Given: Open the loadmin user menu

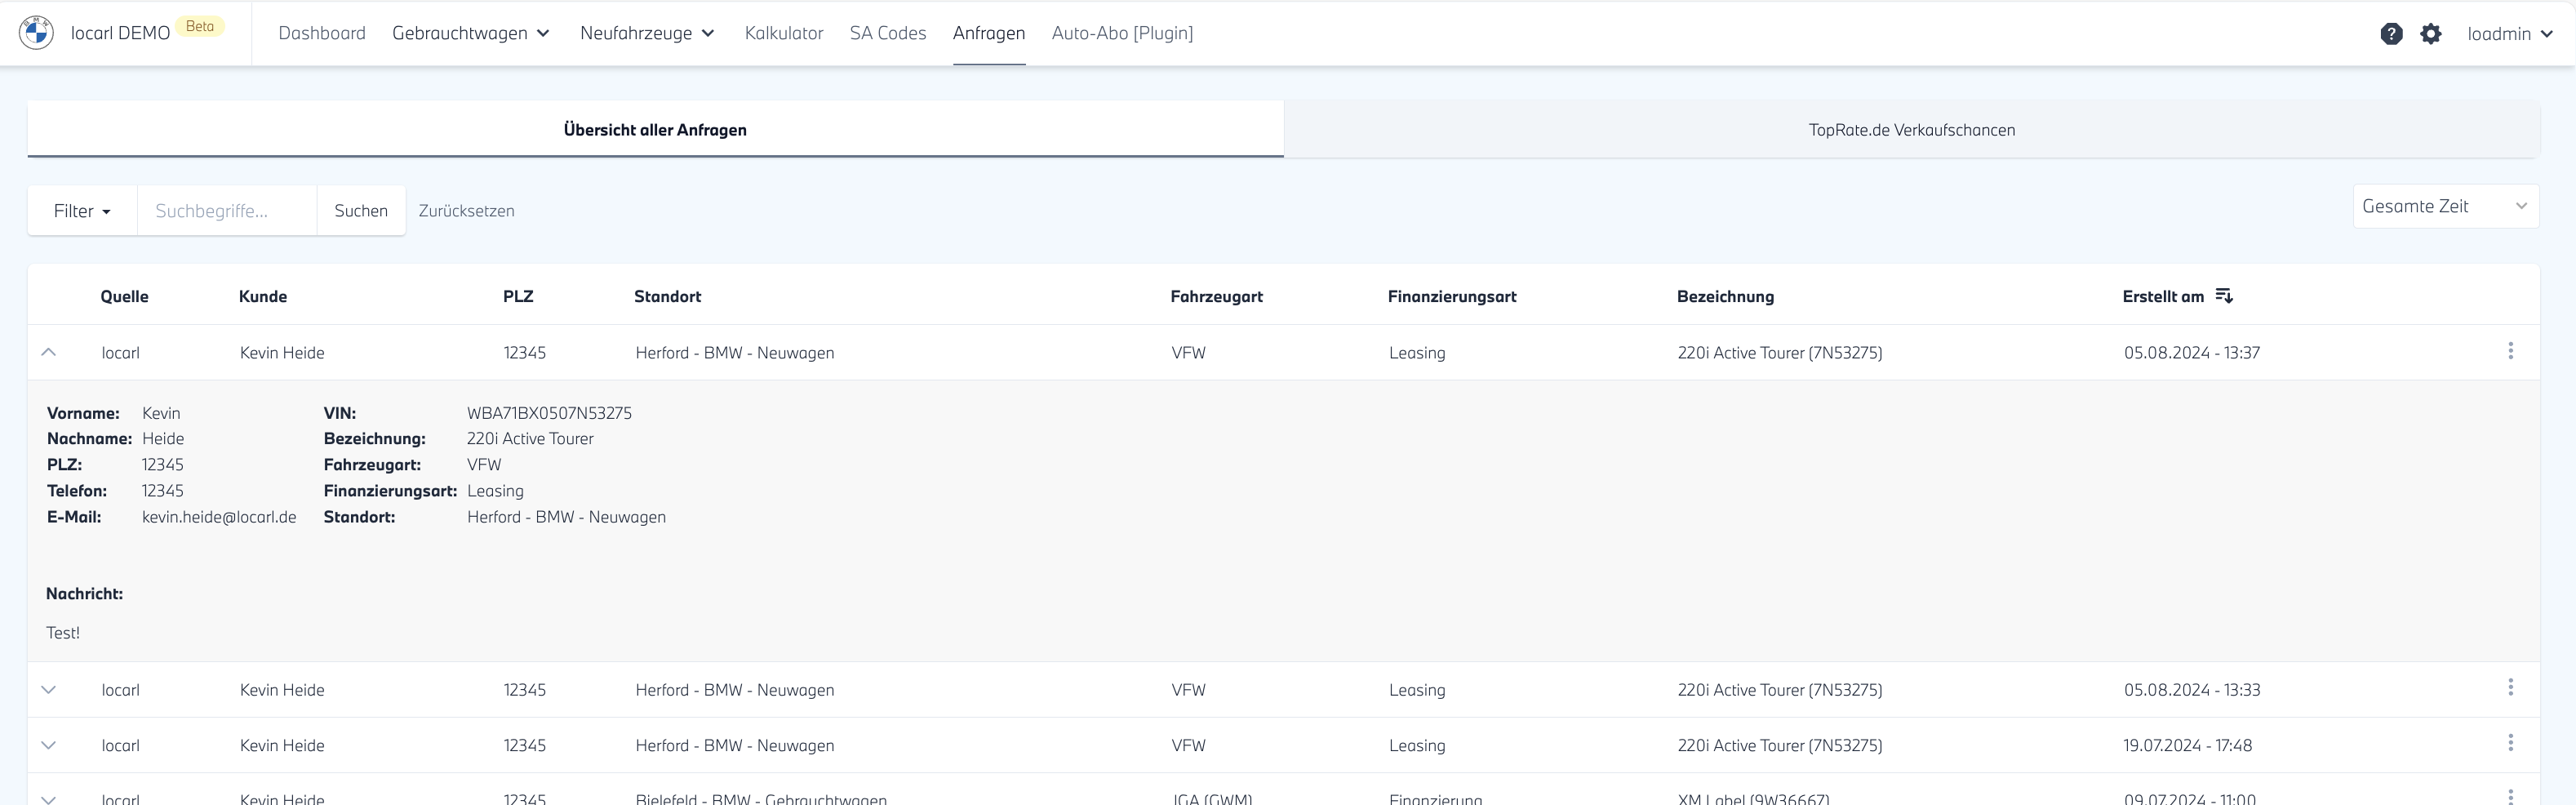Looking at the screenshot, I should [x=2510, y=34].
